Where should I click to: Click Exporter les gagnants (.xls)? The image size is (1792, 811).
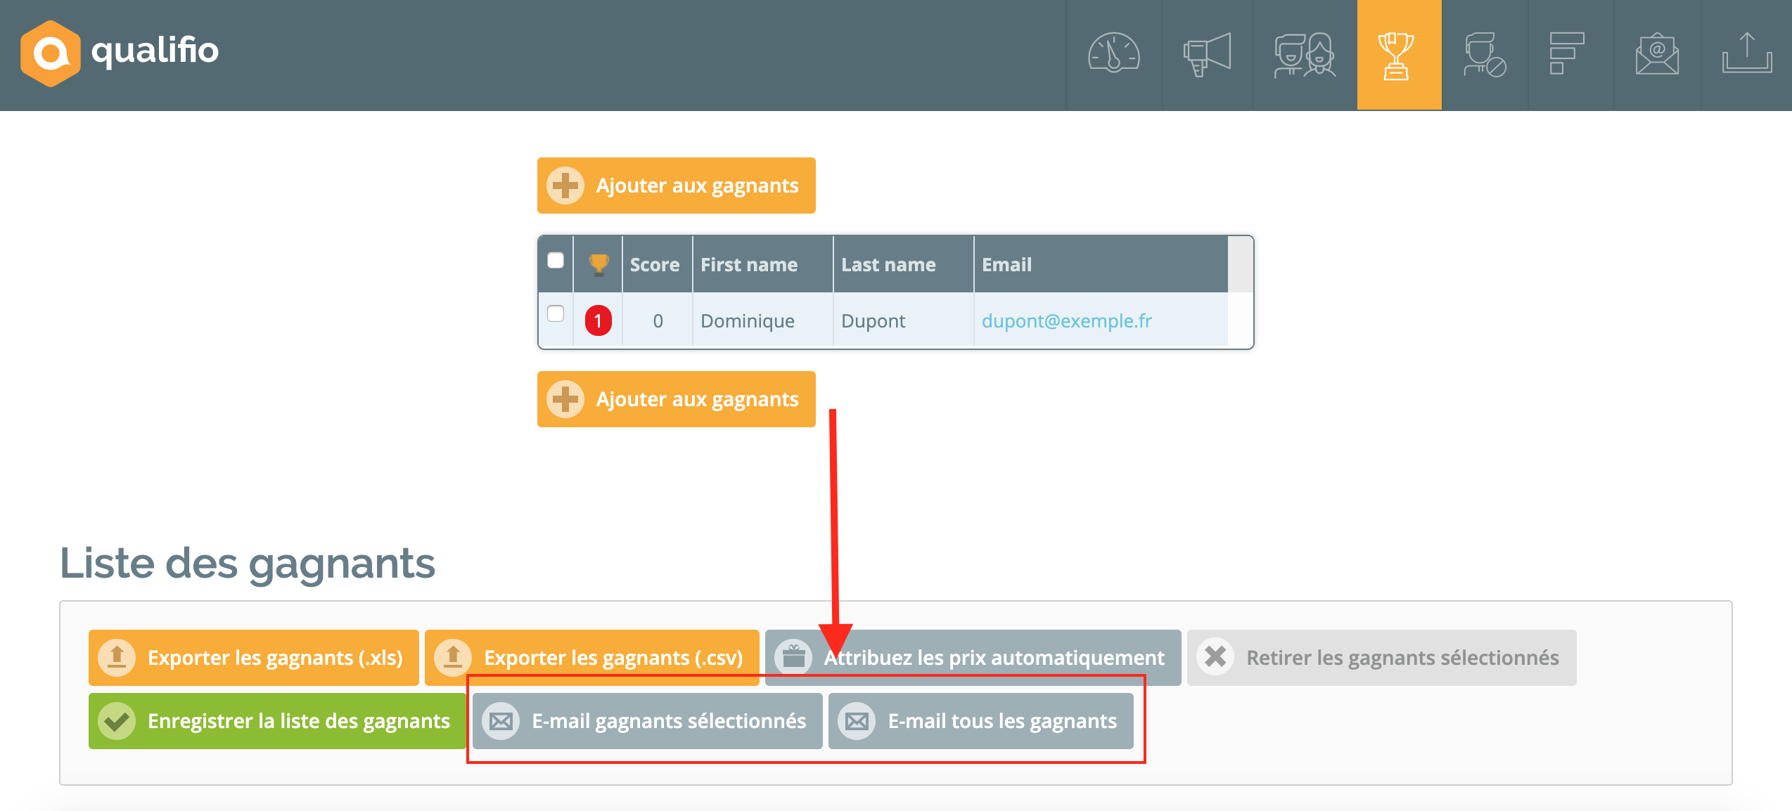(x=254, y=658)
